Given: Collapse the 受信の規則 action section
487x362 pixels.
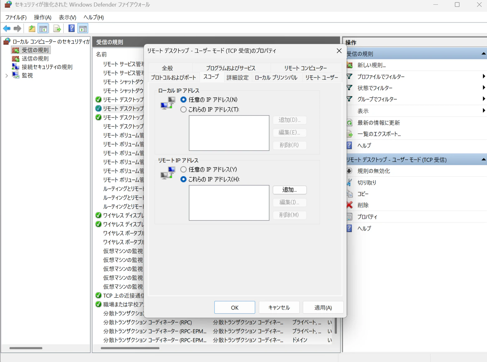Looking at the screenshot, I should (484, 53).
